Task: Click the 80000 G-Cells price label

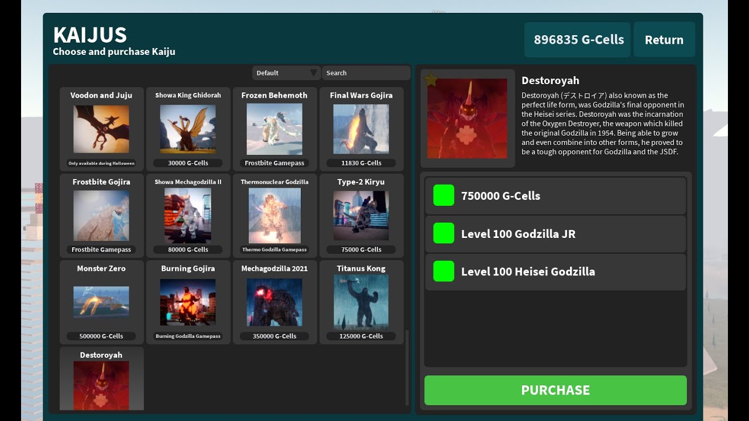Action: click(188, 250)
